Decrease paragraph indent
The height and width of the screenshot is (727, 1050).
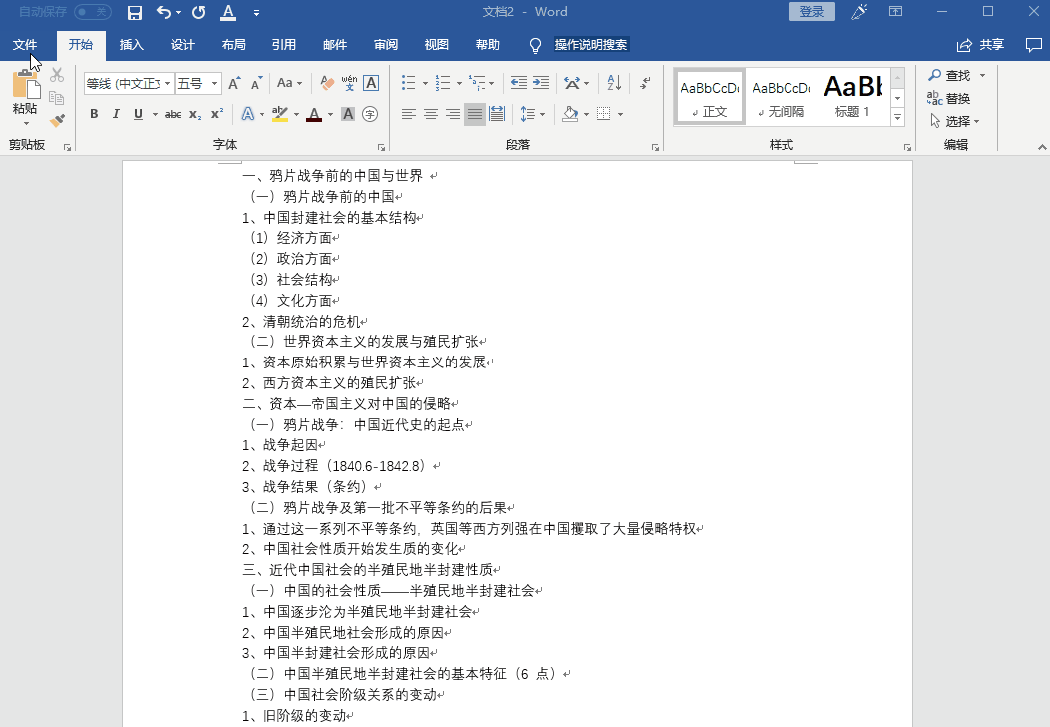click(x=519, y=83)
